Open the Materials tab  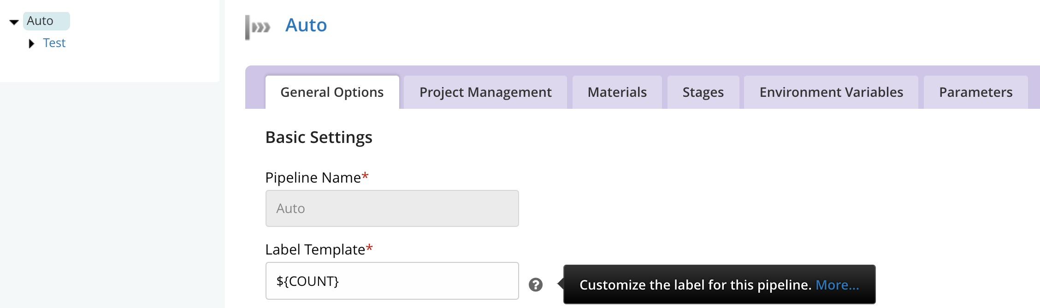point(617,92)
